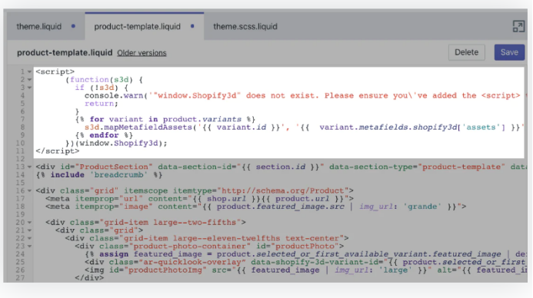Click the unsaved dot on theme.liquid tab
The height and width of the screenshot is (298, 533).
73,26
